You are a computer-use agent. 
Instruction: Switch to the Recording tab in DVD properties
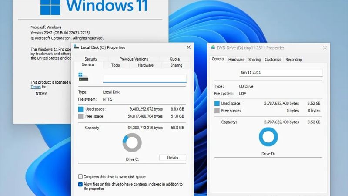(x=294, y=60)
